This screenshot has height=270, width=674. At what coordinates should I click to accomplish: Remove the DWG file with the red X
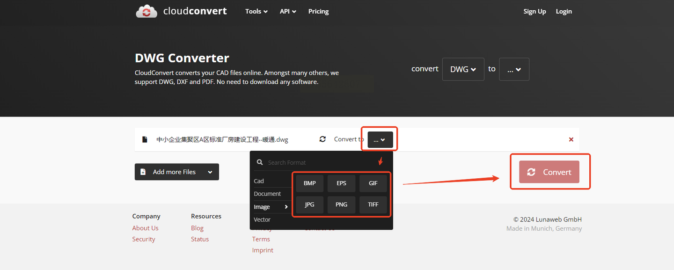(571, 139)
